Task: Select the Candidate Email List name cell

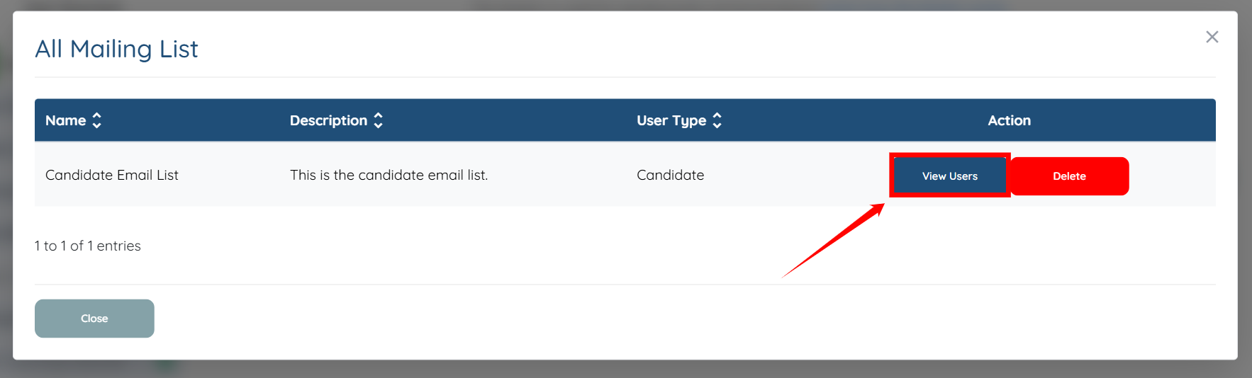Action: (x=112, y=175)
